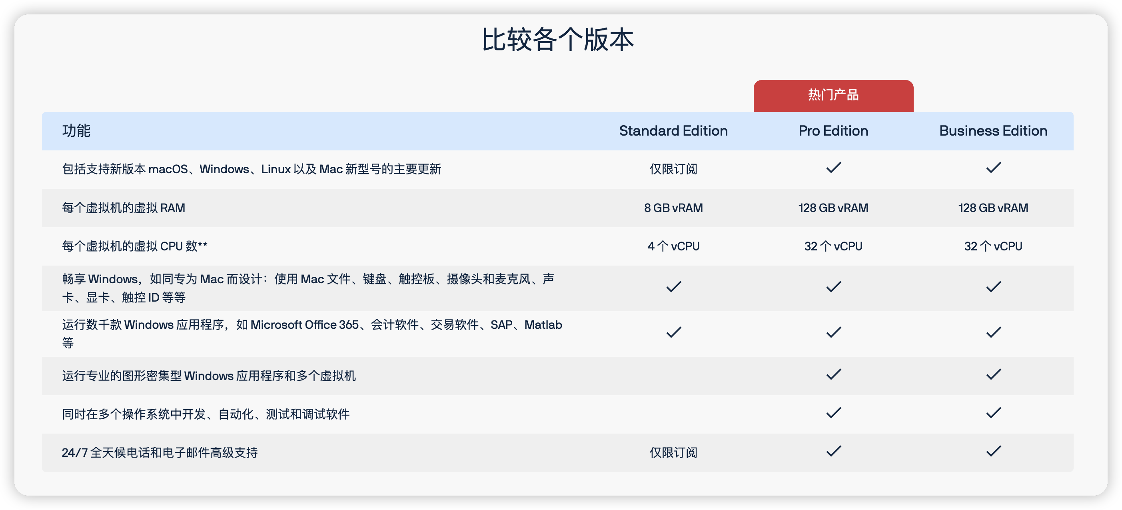This screenshot has height=510, width=1122.
Task: Click 运行数千款 Windows 应用程序 description
Action: 312,334
